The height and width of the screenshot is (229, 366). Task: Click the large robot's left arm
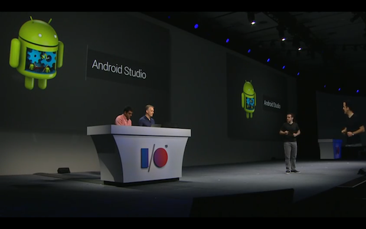(15, 53)
